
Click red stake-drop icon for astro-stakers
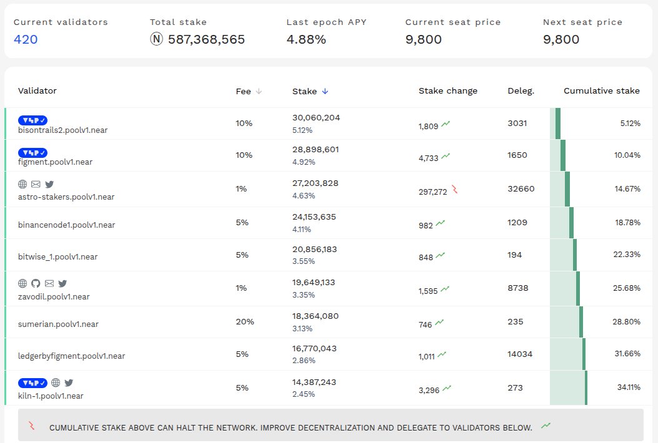click(455, 190)
